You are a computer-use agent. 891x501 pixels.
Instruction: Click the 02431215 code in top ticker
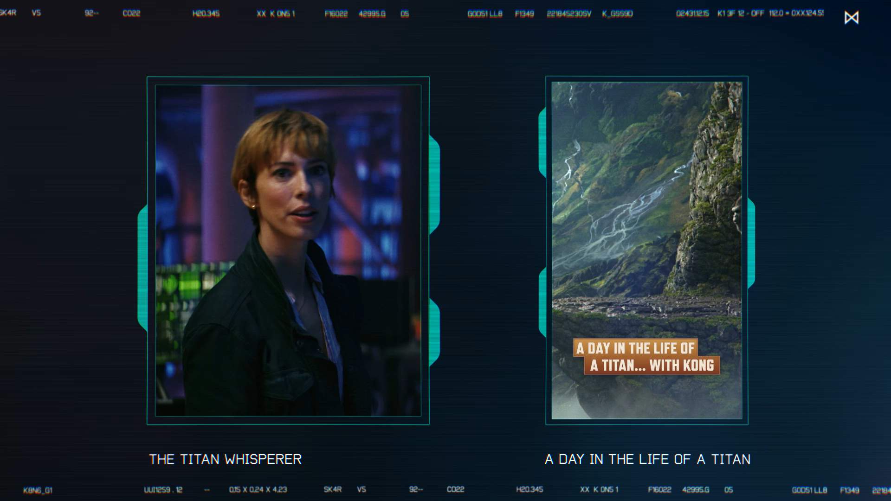[x=692, y=13]
